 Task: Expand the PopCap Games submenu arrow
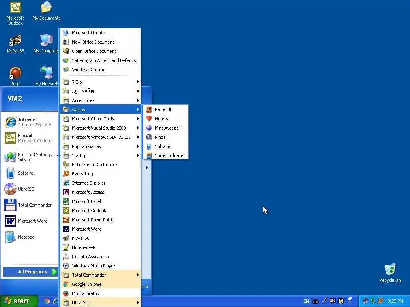pos(138,146)
